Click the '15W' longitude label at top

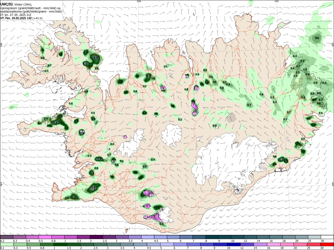coord(276,1)
